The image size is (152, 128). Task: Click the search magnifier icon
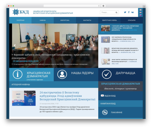116,12
